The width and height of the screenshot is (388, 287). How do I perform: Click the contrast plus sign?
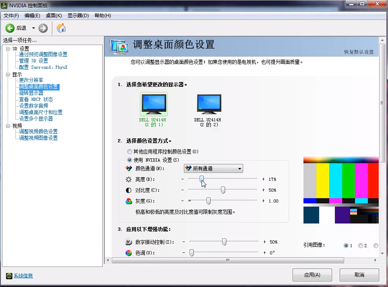[x=263, y=190]
